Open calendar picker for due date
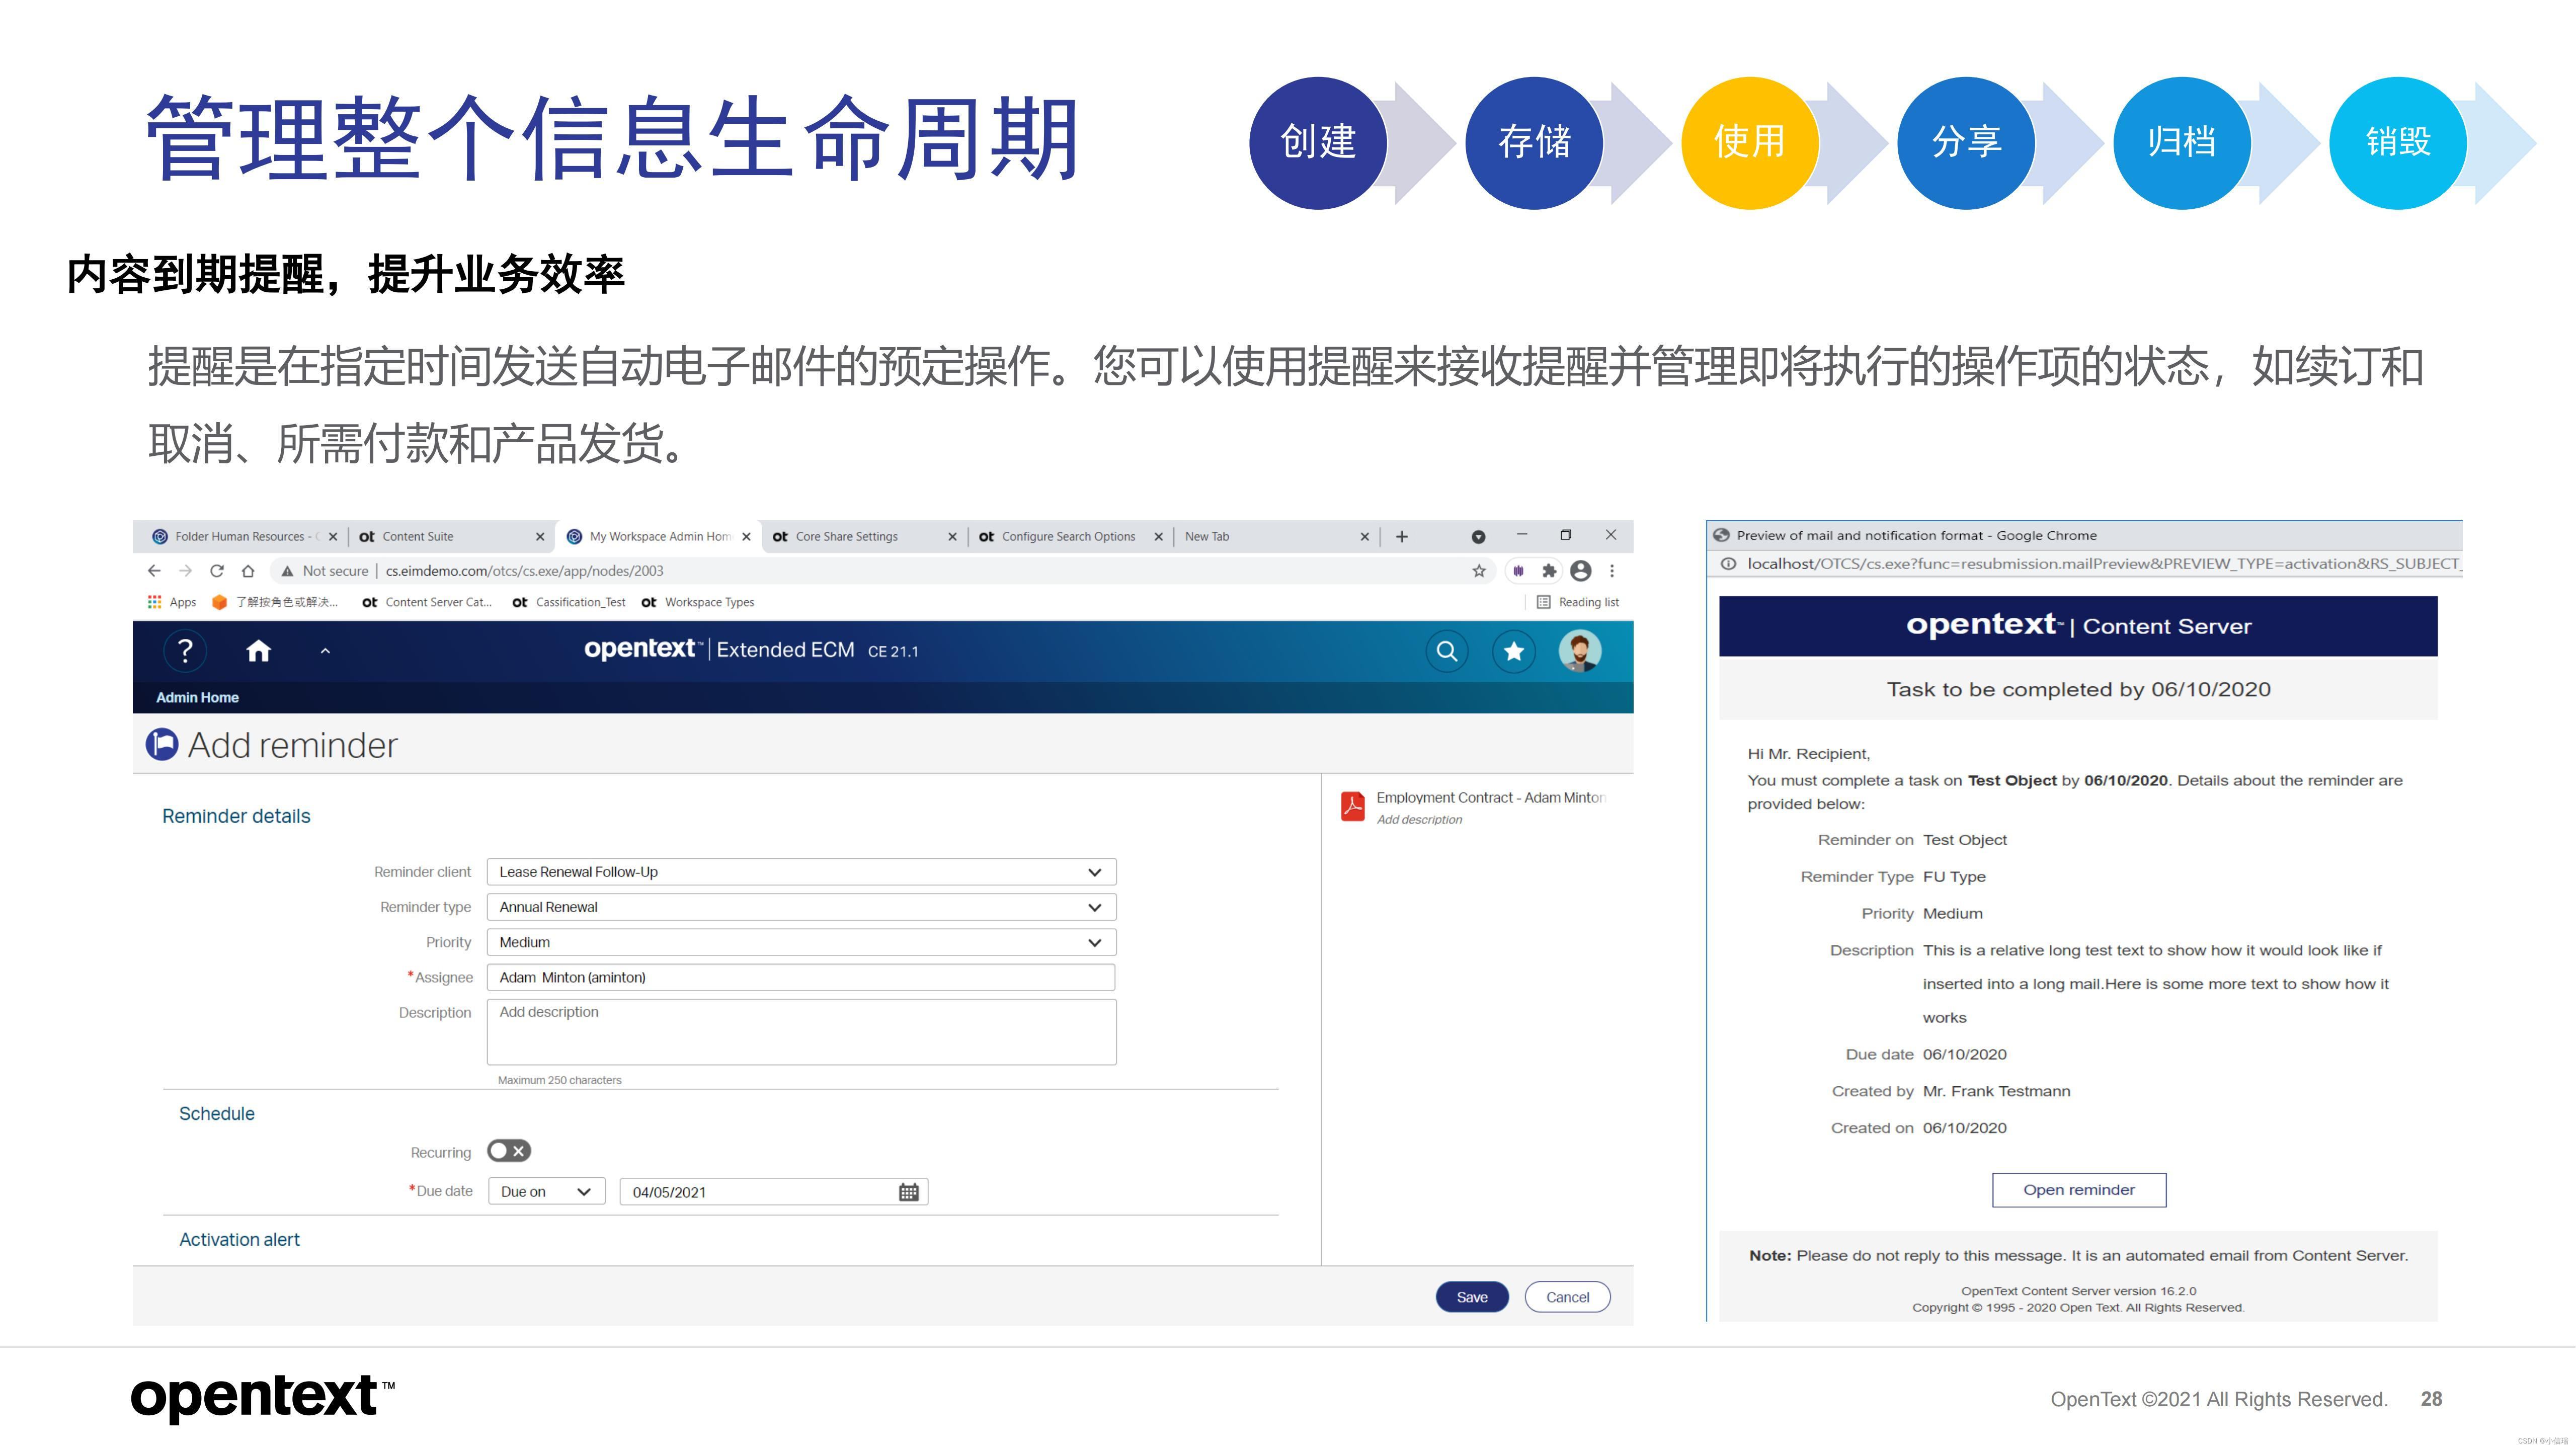The width and height of the screenshot is (2576, 1449). click(x=908, y=1192)
